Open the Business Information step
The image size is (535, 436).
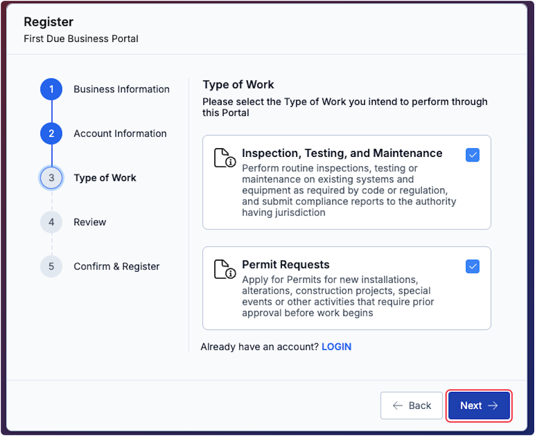[x=122, y=90]
